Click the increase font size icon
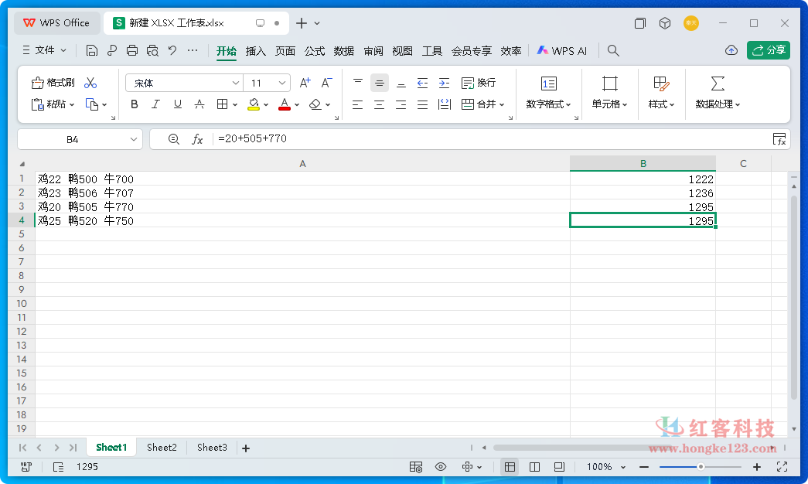 pyautogui.click(x=305, y=83)
